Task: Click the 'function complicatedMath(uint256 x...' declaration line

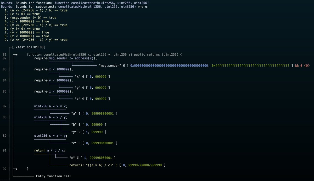Action: [x=104, y=55]
